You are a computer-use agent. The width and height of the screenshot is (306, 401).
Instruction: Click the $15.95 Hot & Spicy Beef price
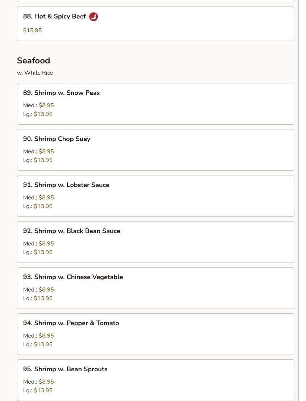(32, 30)
